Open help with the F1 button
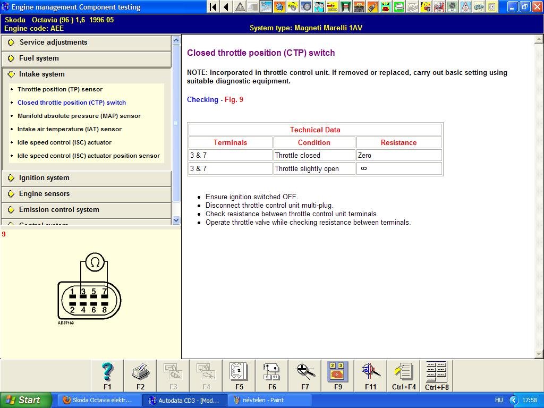Image resolution: width=544 pixels, height=408 pixels. (x=107, y=376)
